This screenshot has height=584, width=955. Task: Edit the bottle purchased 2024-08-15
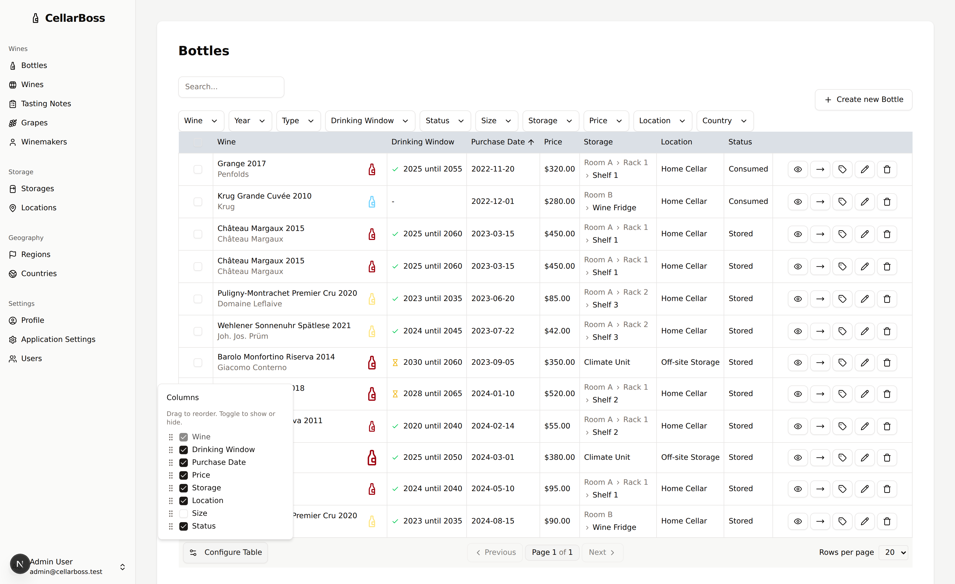(x=865, y=521)
